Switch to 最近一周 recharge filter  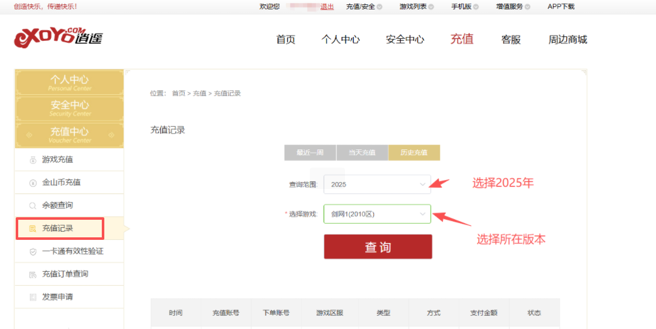coord(310,153)
